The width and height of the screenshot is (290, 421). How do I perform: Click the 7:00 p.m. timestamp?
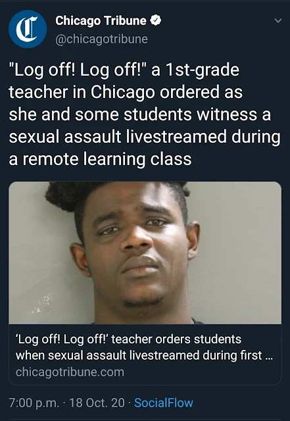tap(34, 403)
